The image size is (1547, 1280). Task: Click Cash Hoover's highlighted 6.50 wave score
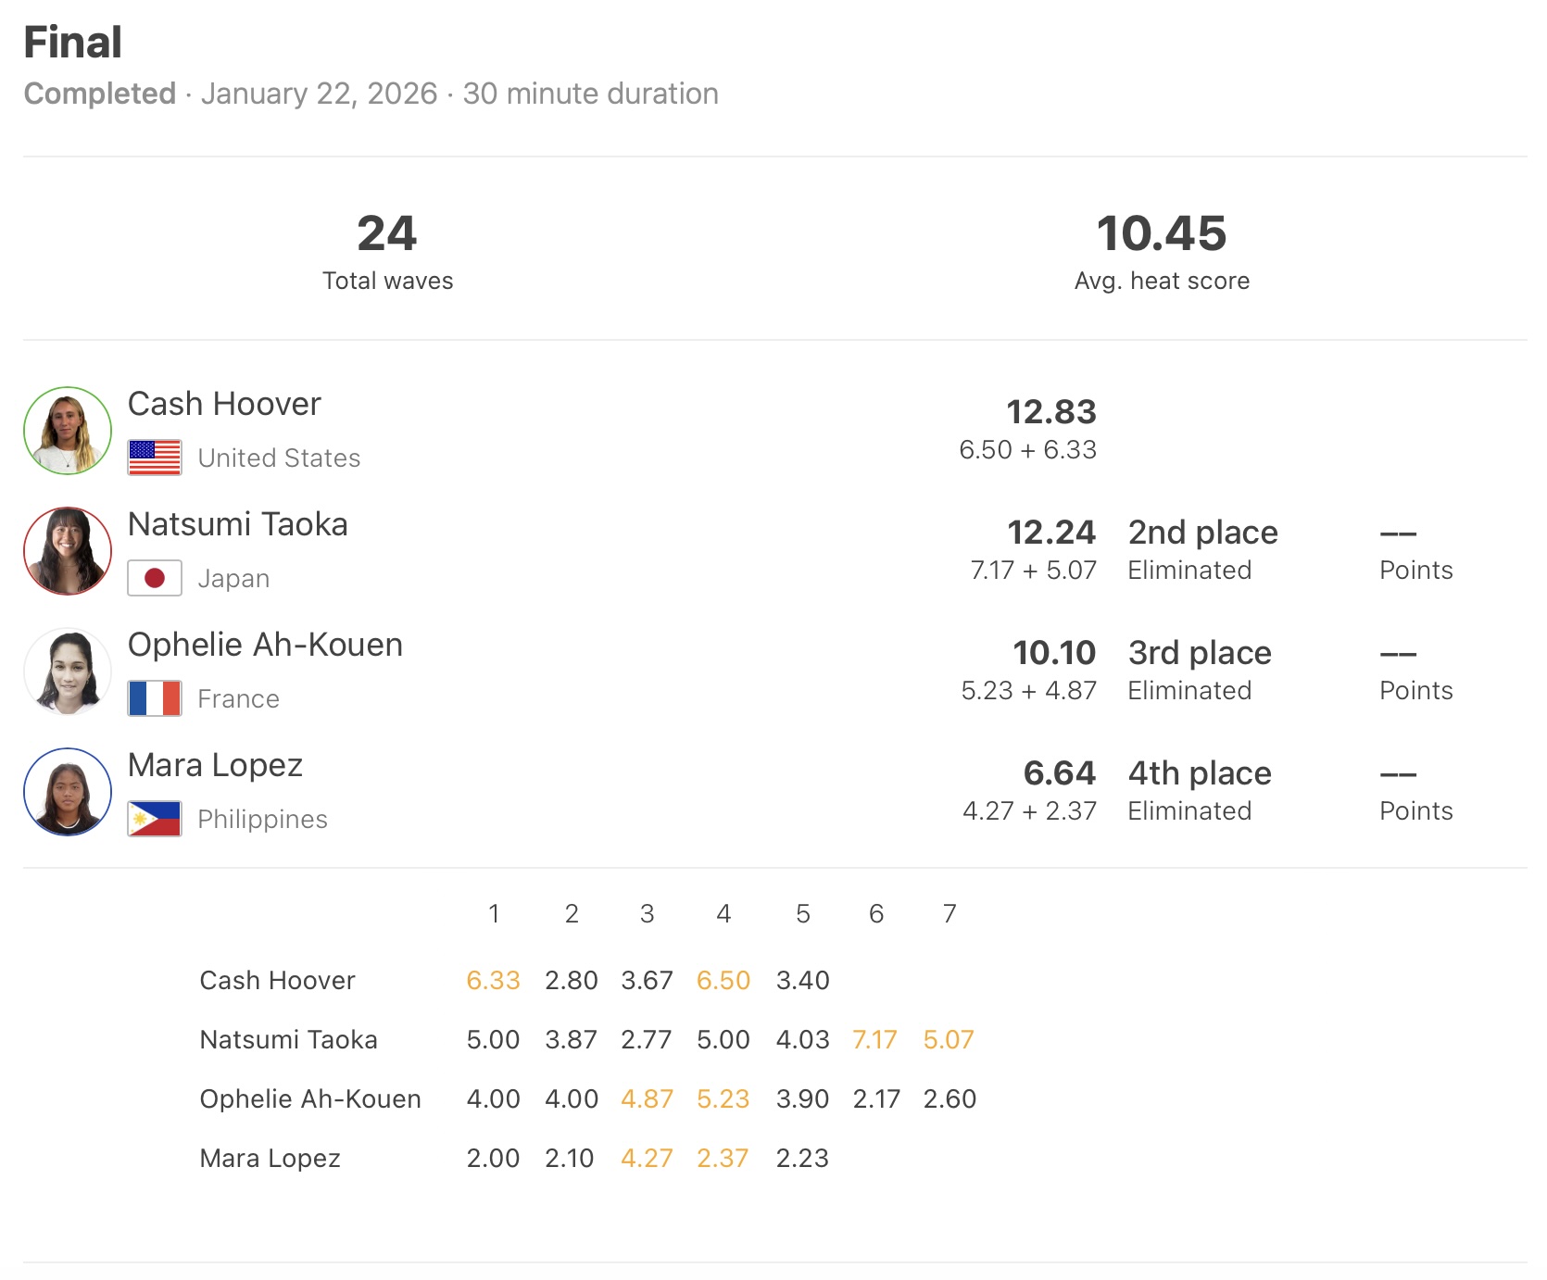(x=723, y=980)
